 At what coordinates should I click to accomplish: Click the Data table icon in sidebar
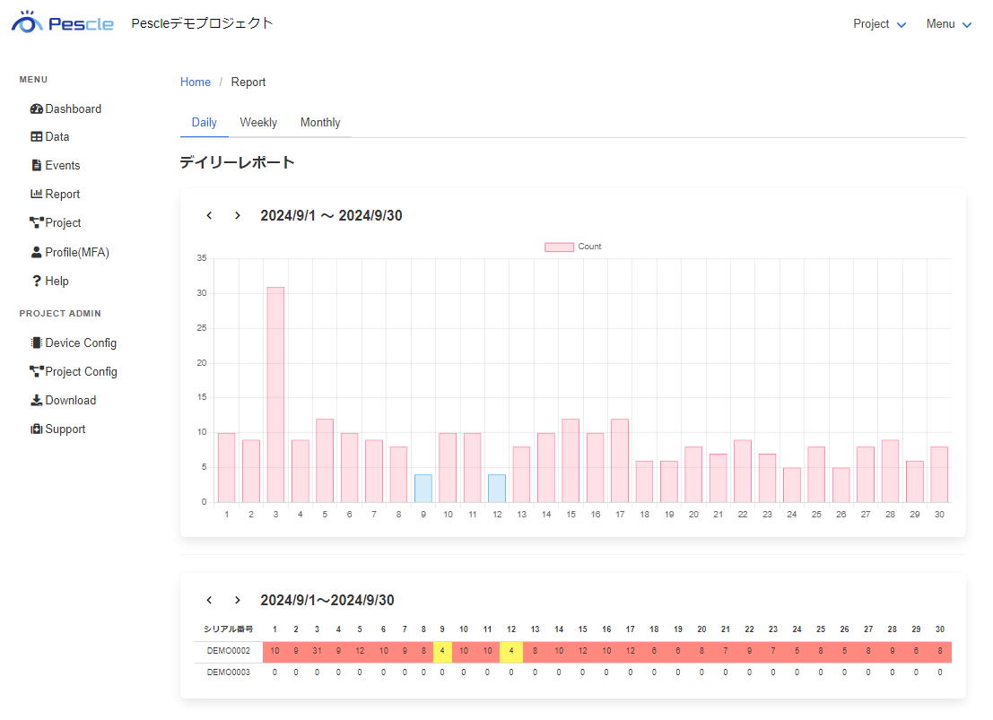point(36,137)
